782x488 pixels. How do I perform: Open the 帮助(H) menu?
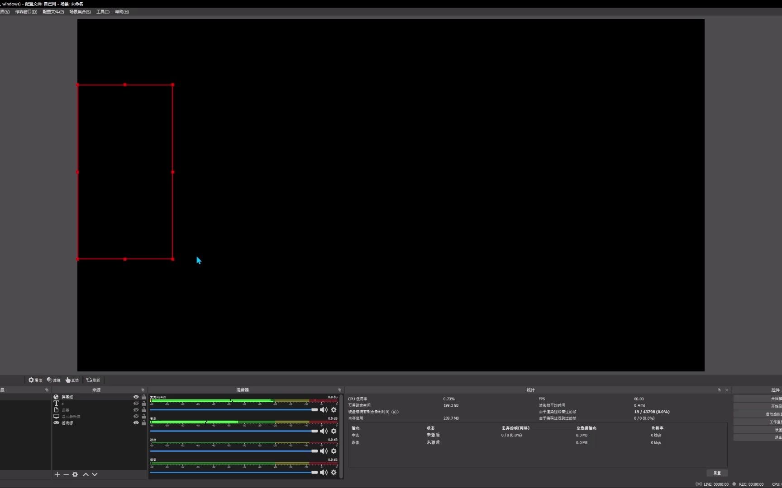122,12
